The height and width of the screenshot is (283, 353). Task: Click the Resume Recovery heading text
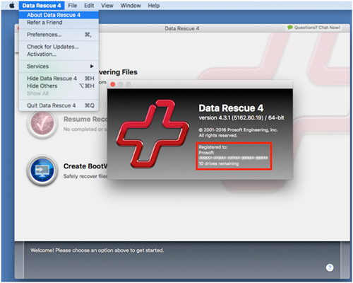[x=85, y=120]
